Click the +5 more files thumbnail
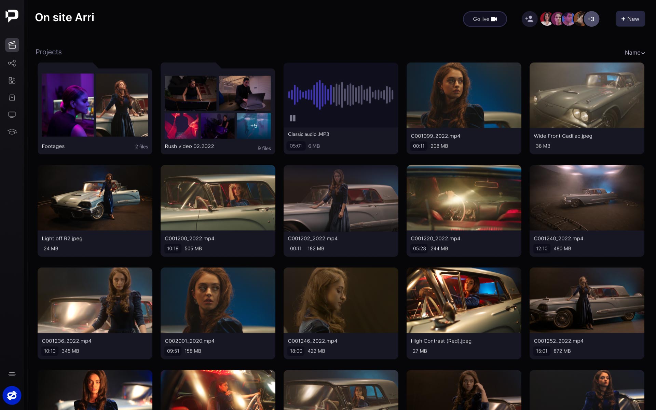This screenshot has height=410, width=656. click(254, 126)
